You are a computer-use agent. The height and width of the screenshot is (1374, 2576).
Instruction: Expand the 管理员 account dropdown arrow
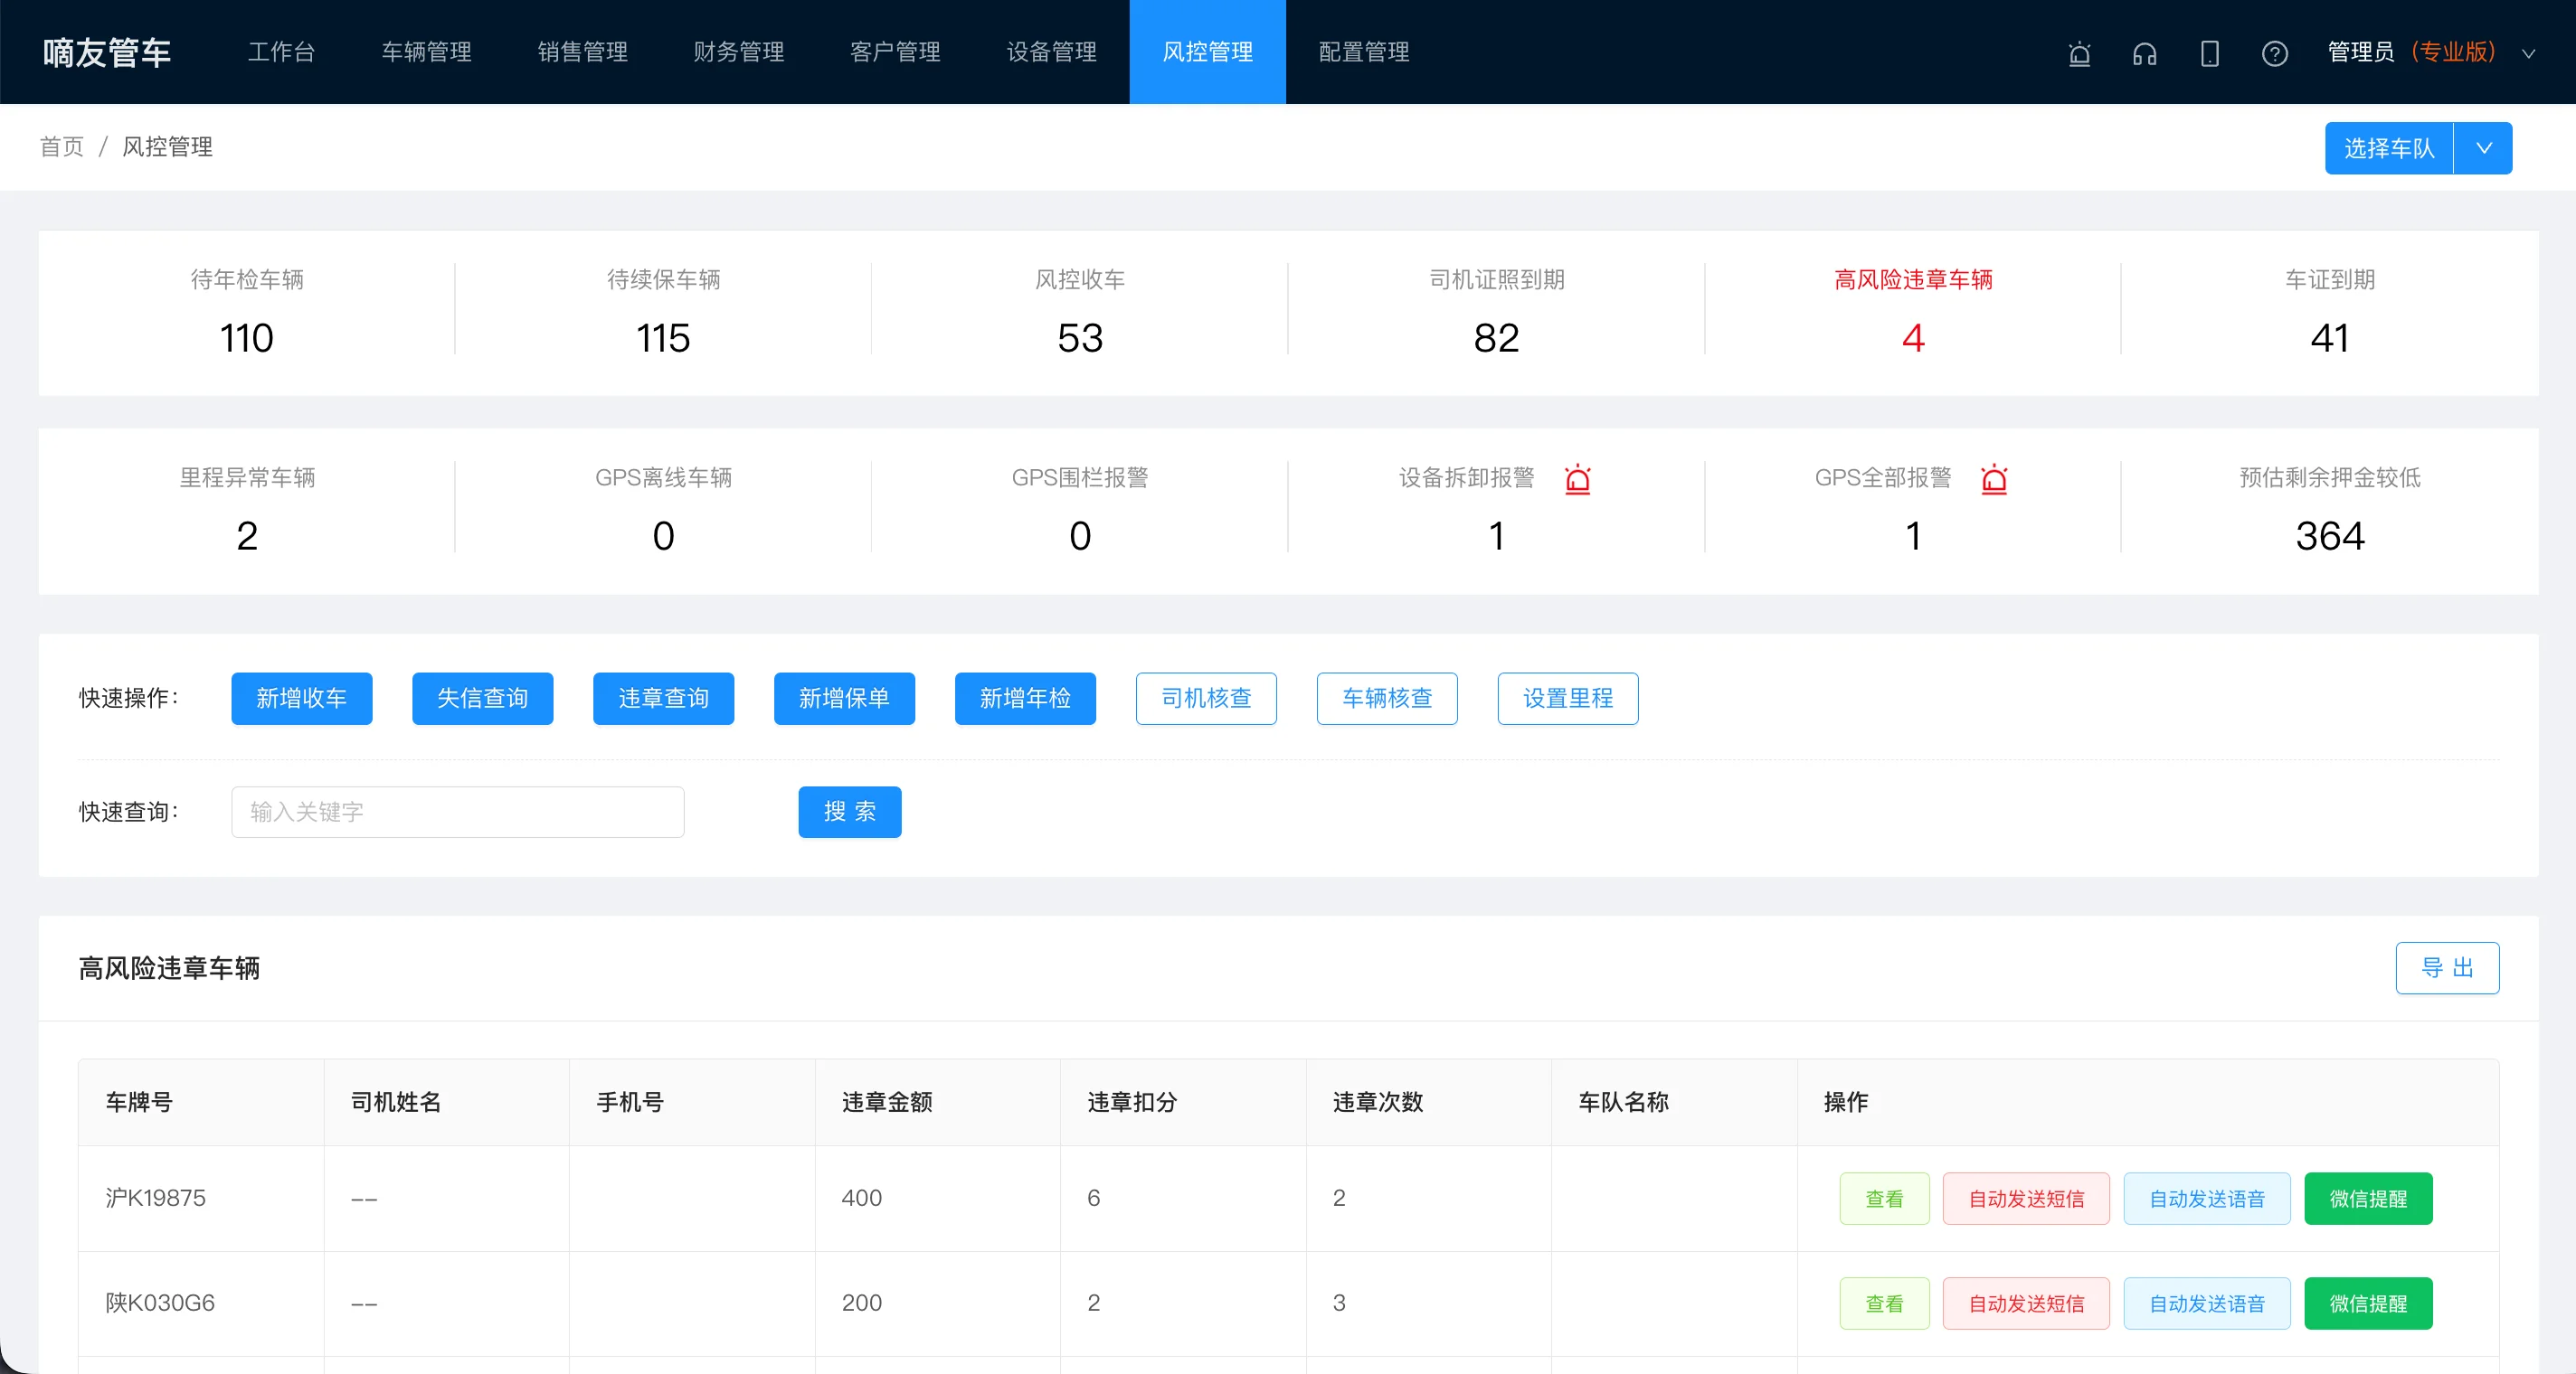[2528, 54]
